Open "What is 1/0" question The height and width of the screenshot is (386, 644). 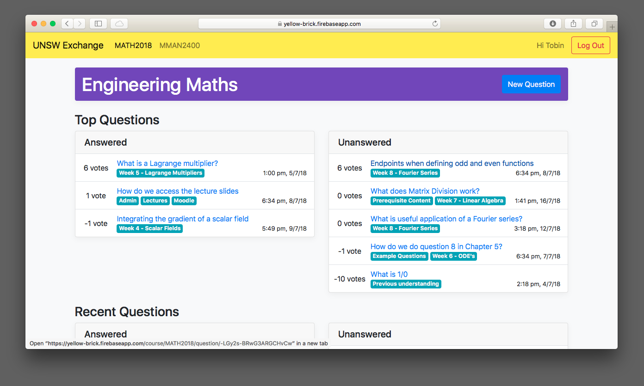click(389, 274)
